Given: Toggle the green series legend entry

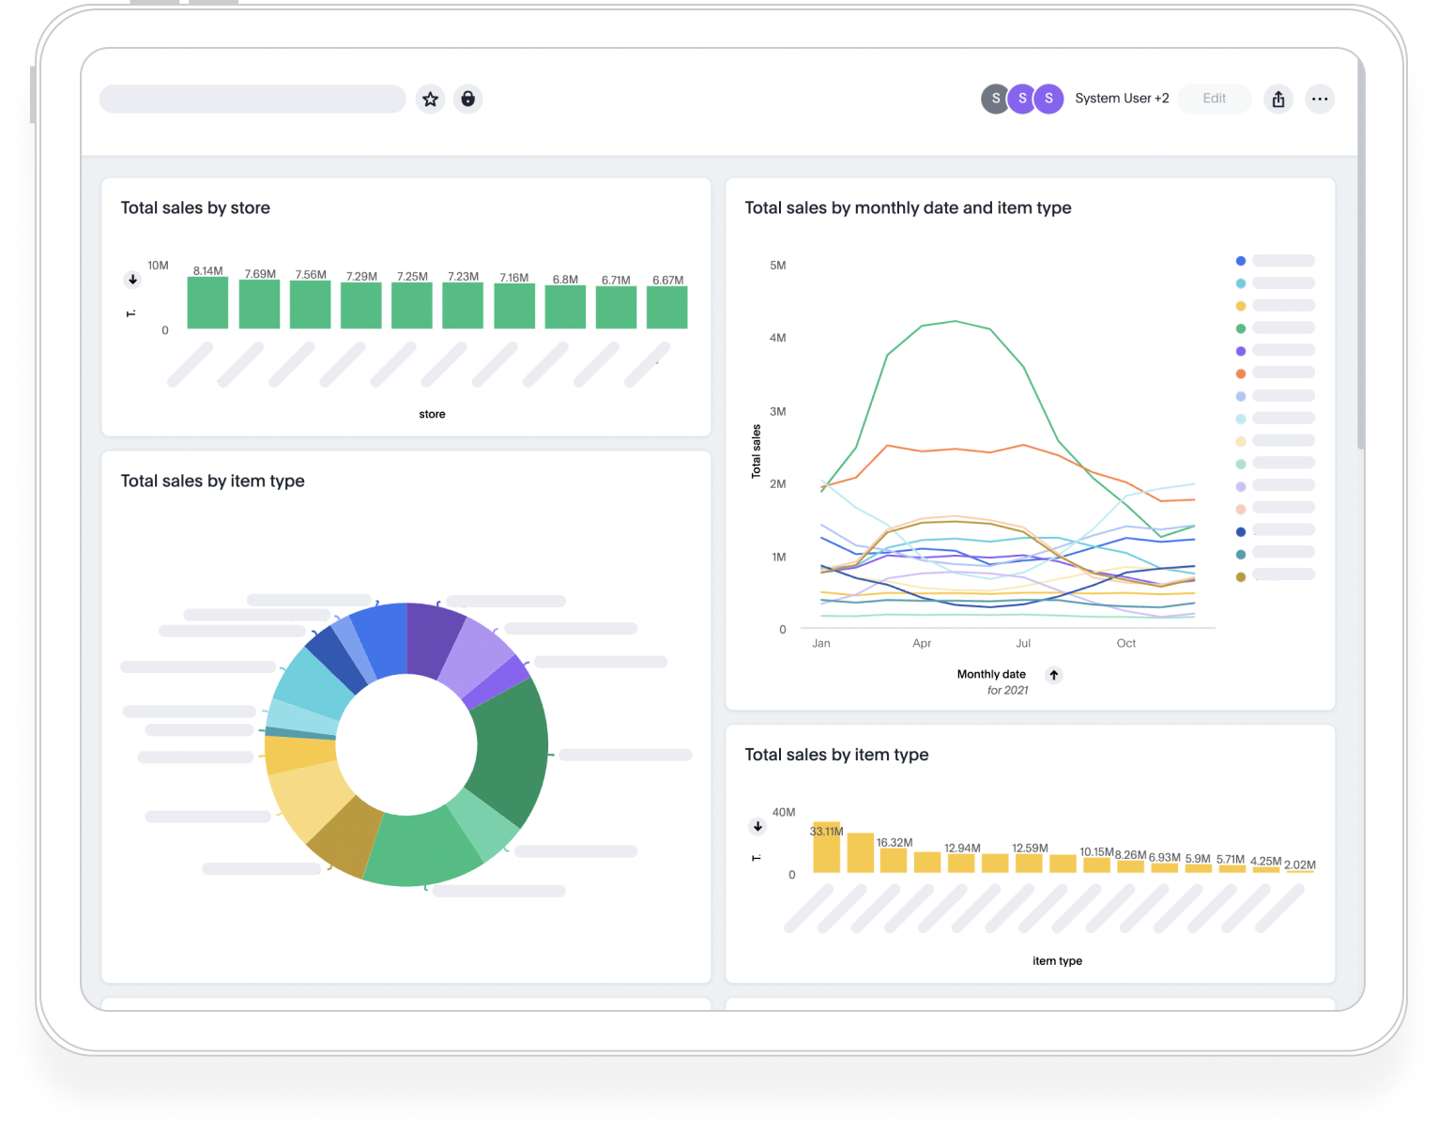Looking at the screenshot, I should click(1241, 329).
